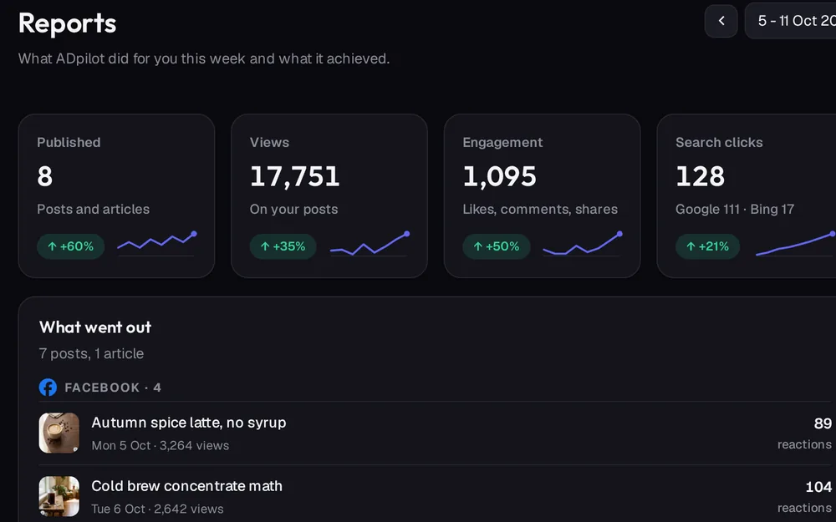This screenshot has width=836, height=522.
Task: Open the Engagement 1,095 card
Action: click(x=542, y=196)
